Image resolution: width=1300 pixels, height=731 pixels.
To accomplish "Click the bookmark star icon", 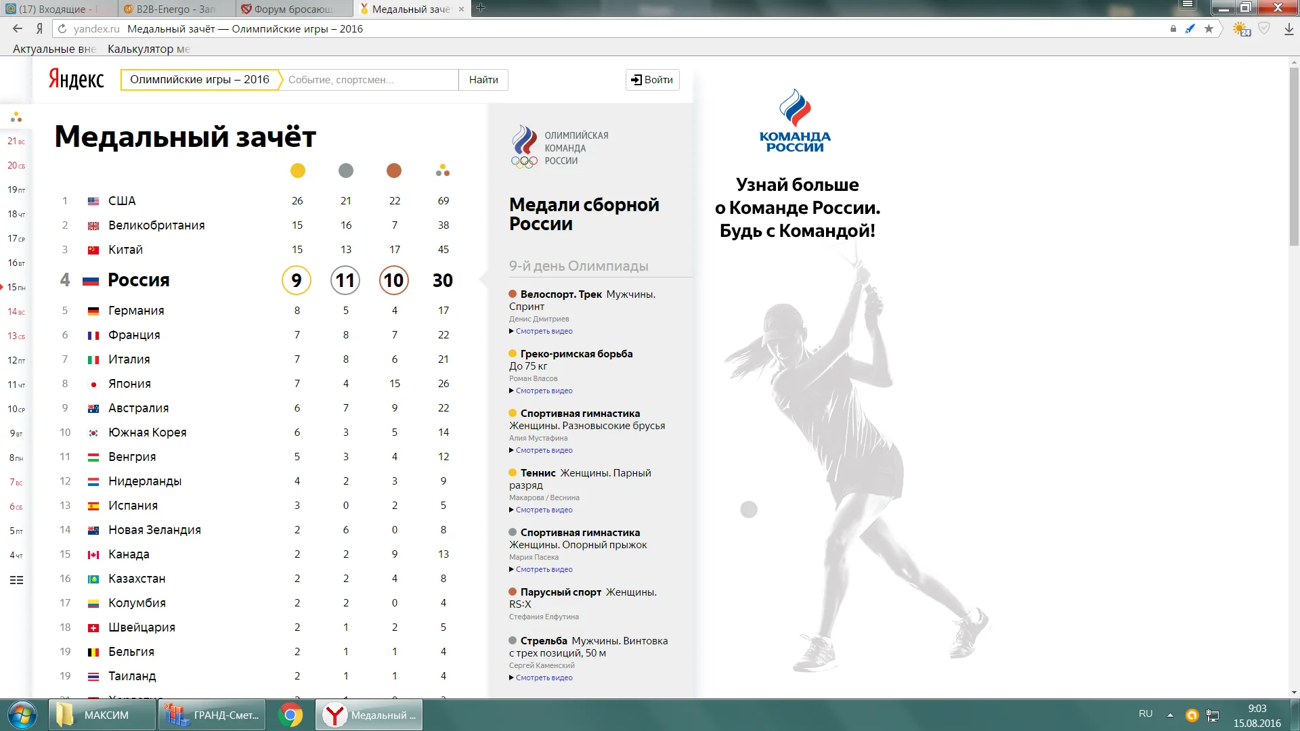I will [1209, 28].
